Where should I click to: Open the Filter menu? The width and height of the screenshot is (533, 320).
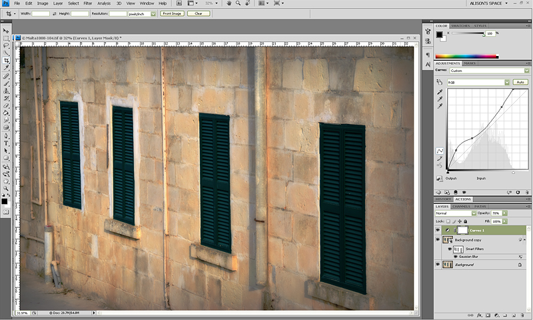88,3
